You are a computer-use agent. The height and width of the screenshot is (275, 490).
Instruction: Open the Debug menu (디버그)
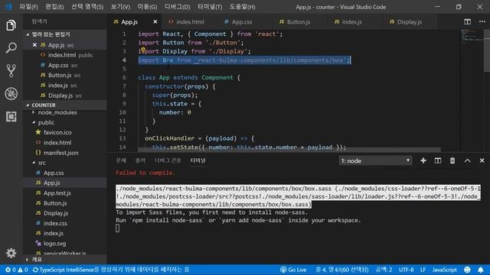[177, 7]
